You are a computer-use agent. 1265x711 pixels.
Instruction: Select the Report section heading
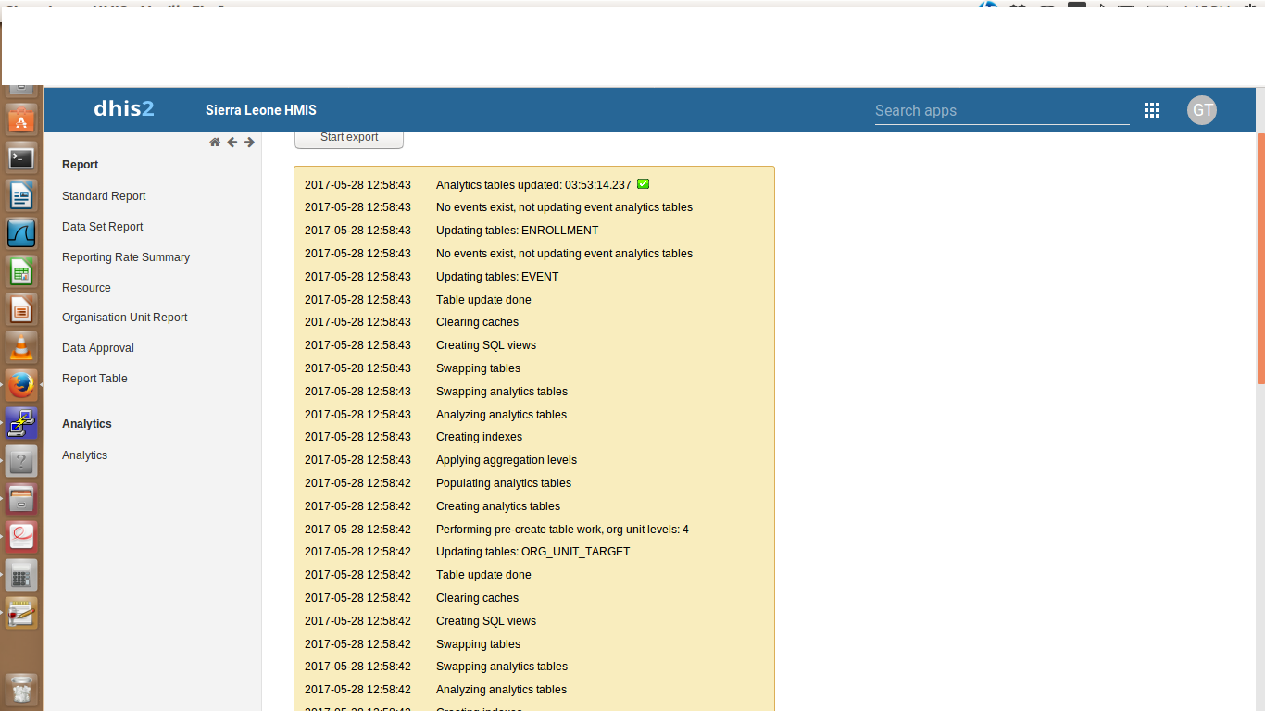click(x=81, y=165)
